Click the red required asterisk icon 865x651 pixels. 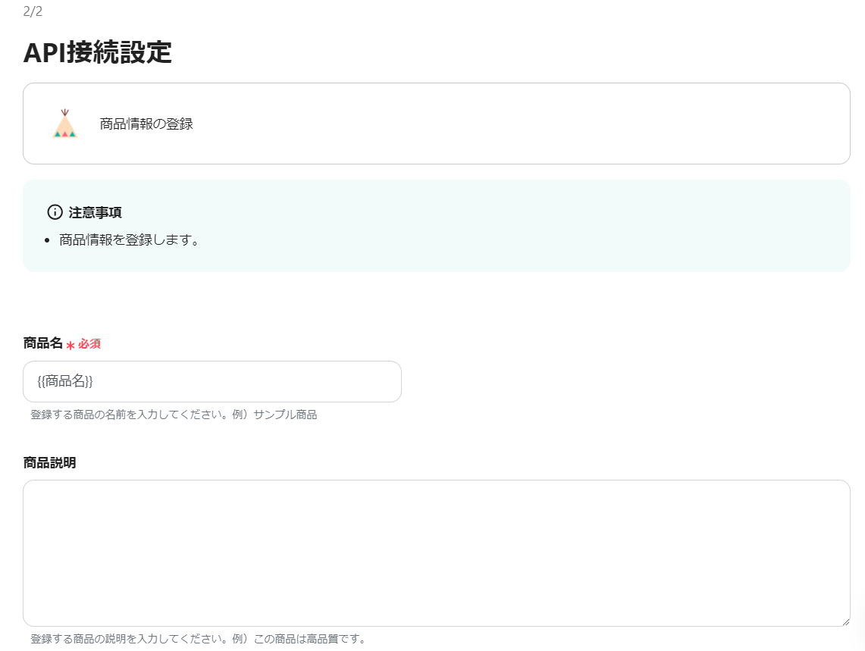pyautogui.click(x=71, y=343)
